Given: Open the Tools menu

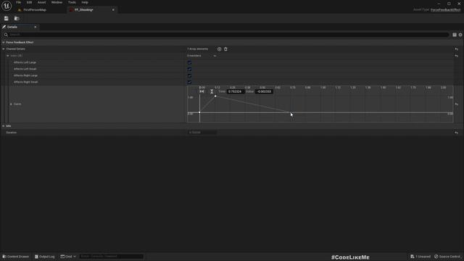Looking at the screenshot, I should [72, 2].
